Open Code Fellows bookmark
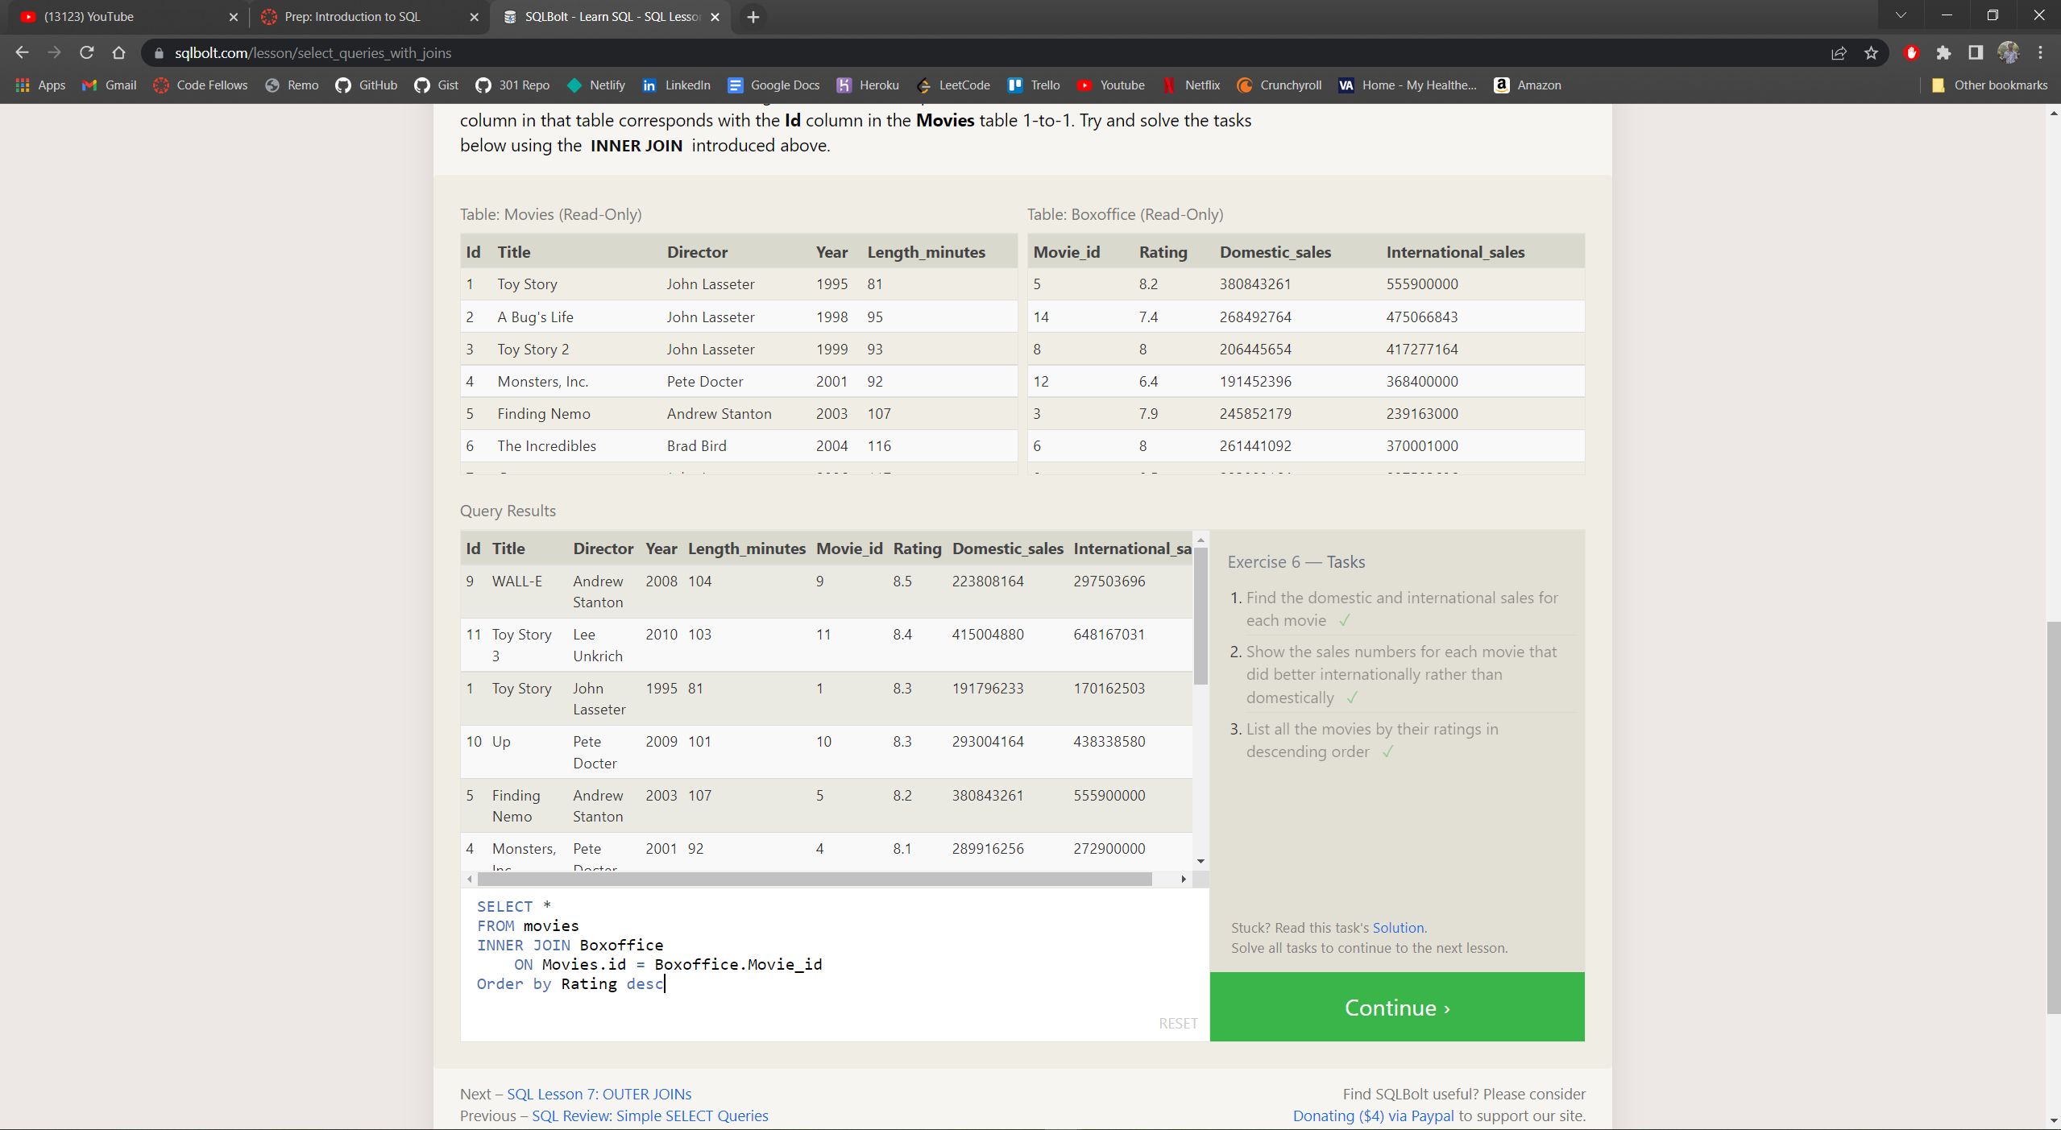The width and height of the screenshot is (2061, 1130). (201, 85)
